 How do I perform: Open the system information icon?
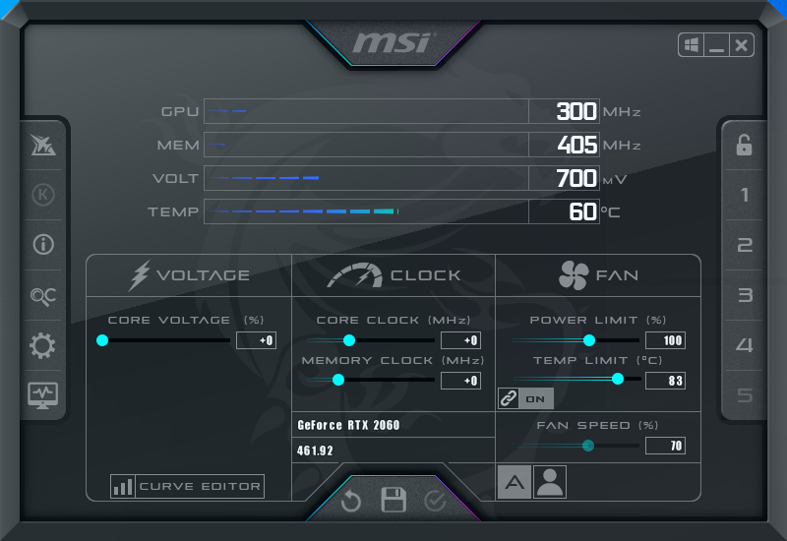(43, 244)
